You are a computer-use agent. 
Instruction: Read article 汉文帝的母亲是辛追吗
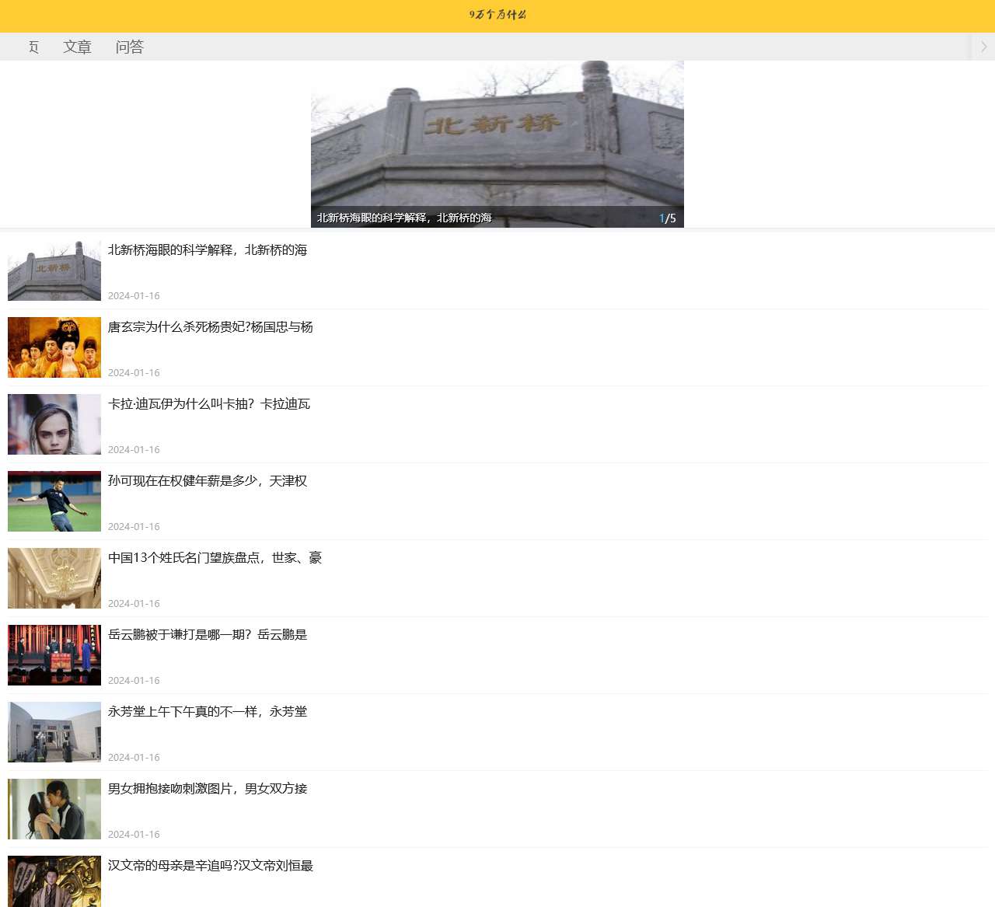tap(211, 866)
